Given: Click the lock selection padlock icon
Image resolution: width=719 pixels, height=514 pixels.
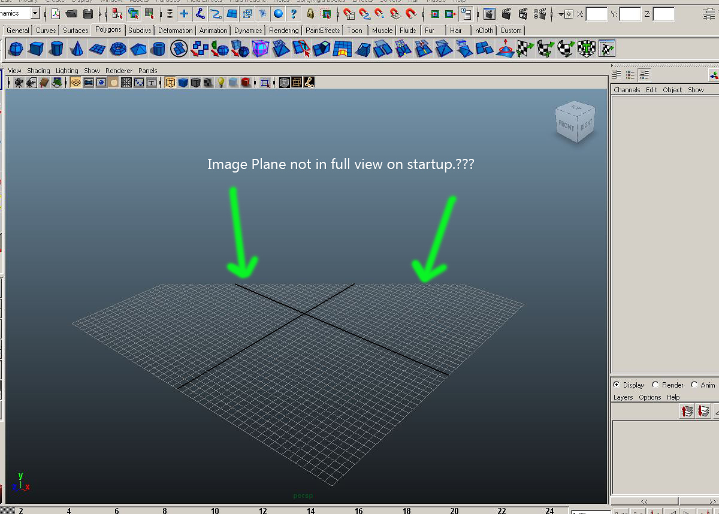Looking at the screenshot, I should click(x=310, y=13).
